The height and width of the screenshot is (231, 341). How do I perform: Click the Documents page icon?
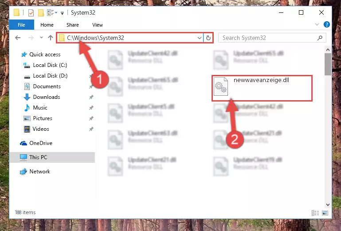coord(27,86)
